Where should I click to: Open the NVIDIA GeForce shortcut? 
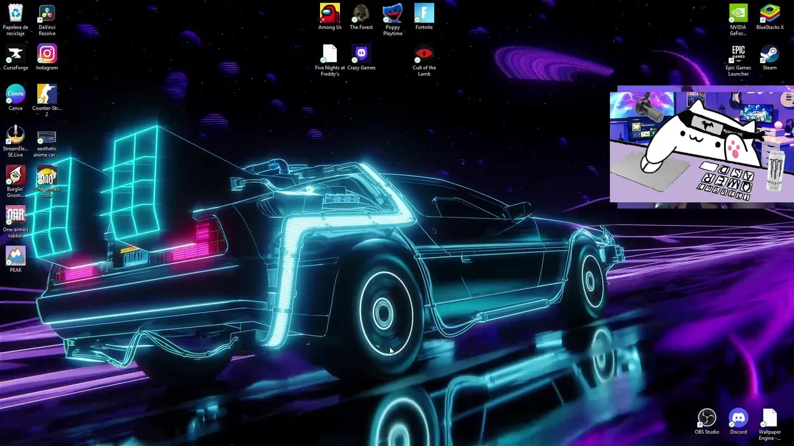(738, 19)
